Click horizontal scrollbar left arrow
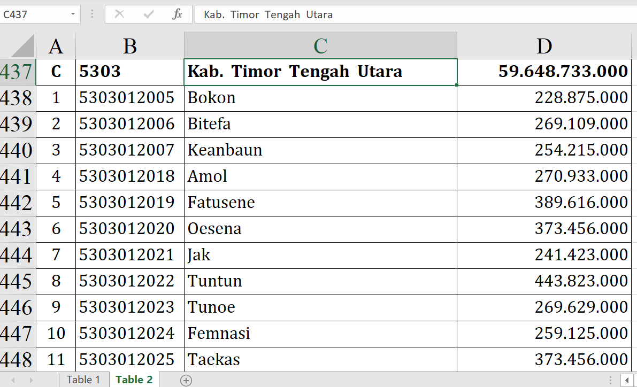This screenshot has width=637, height=387. [626, 380]
